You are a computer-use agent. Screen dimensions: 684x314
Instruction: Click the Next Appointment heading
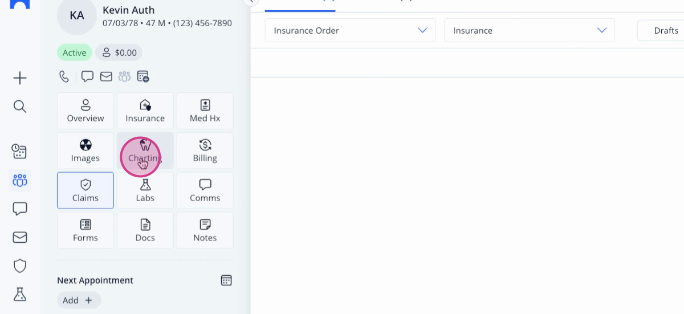(x=95, y=280)
